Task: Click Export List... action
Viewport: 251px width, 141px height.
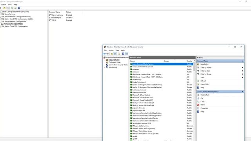Action: point(205,84)
